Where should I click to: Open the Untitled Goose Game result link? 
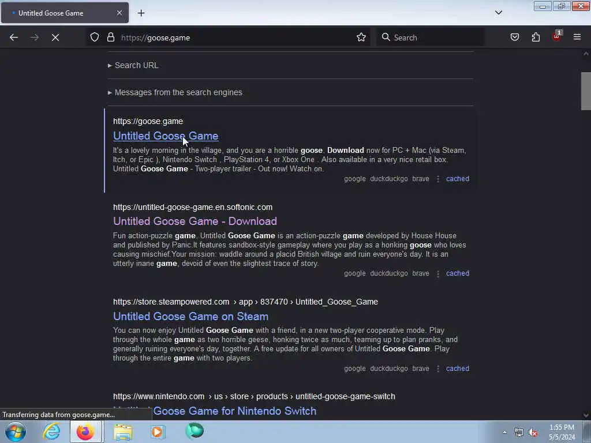166,136
